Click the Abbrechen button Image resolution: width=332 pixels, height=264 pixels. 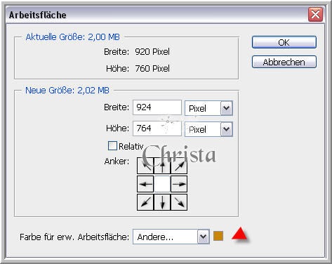(284, 62)
